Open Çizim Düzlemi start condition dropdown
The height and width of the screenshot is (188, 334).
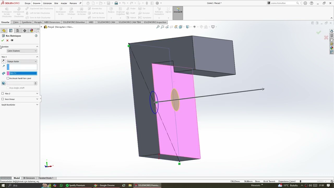pyautogui.click(x=22, y=51)
